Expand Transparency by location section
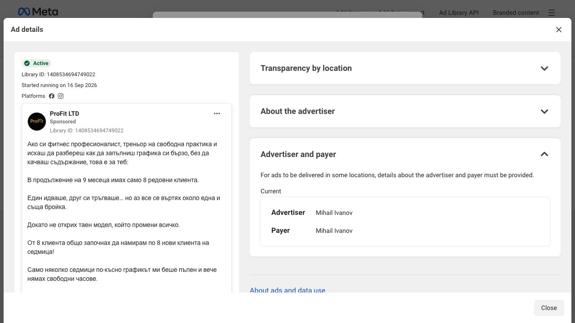Screen dimensions: 575x323 tap(405, 68)
